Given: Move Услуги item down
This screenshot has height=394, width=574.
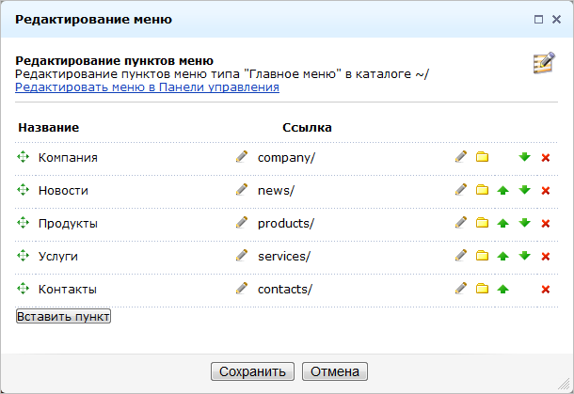Looking at the screenshot, I should (x=524, y=256).
